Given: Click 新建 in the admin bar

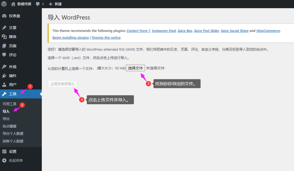Looking at the screenshot, I should click(x=58, y=4).
